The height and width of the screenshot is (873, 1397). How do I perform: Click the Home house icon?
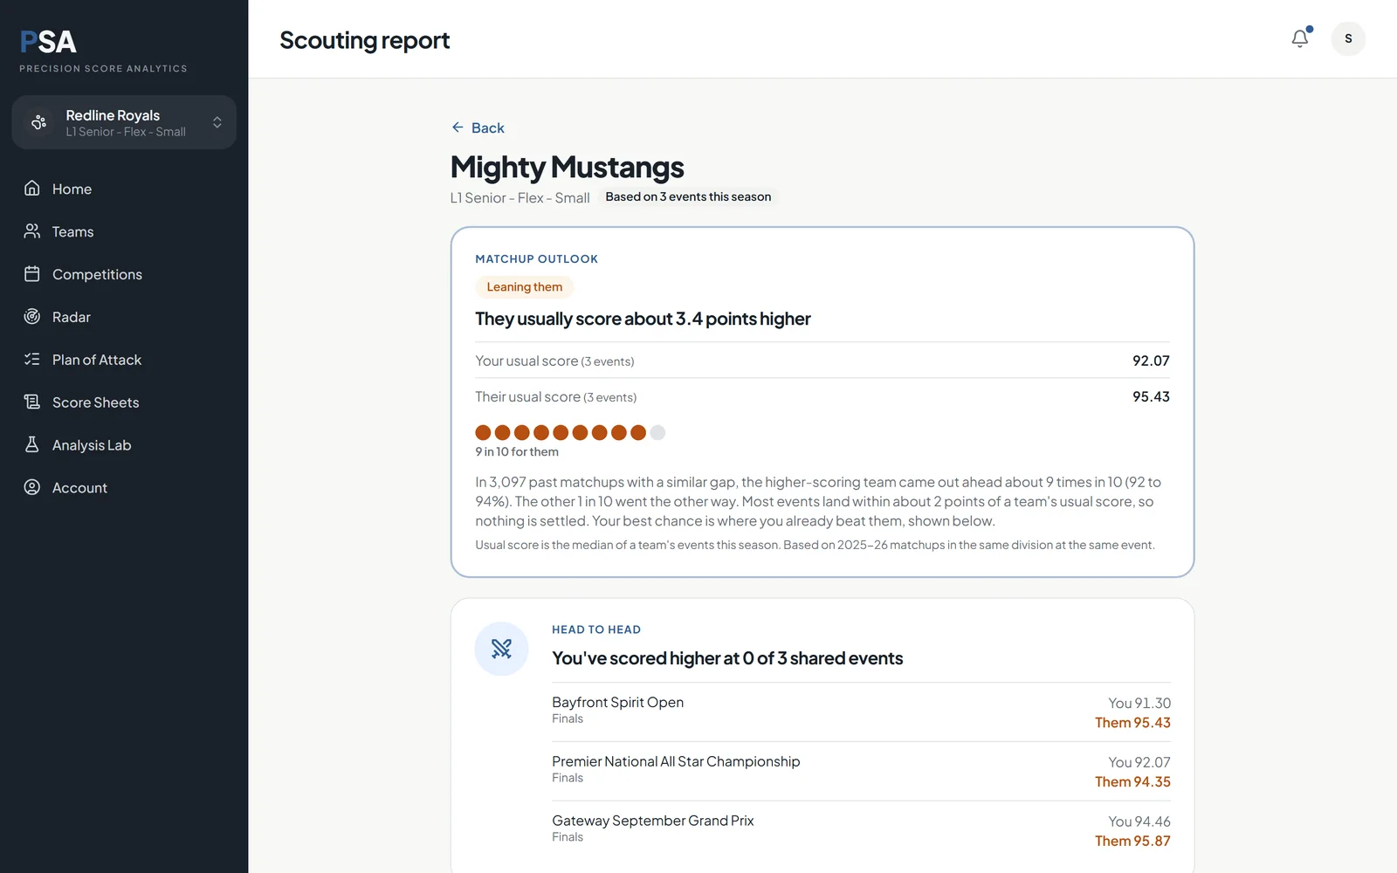[x=32, y=189]
